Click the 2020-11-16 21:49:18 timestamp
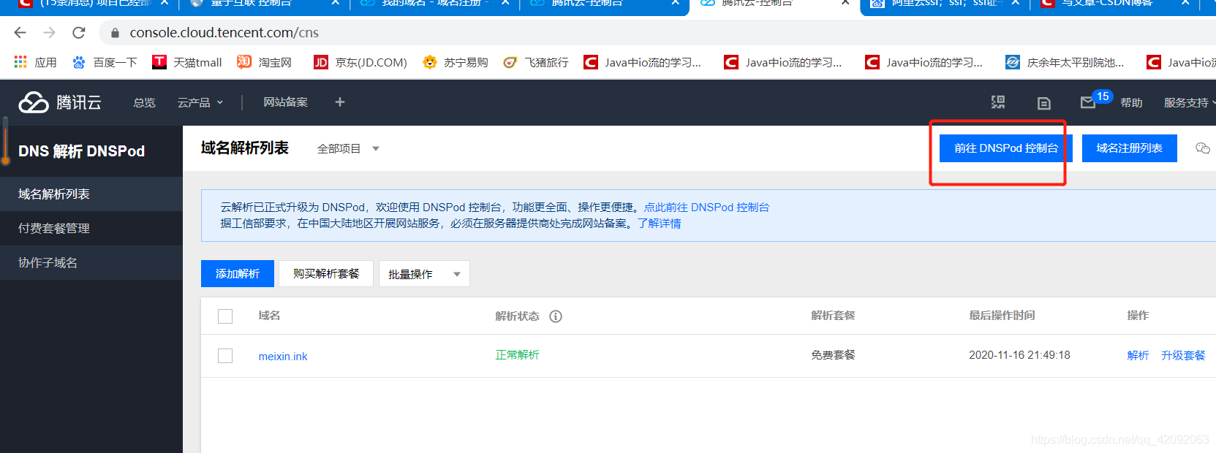 coord(1019,355)
